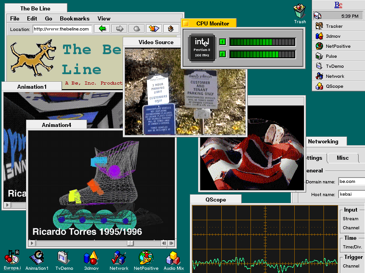
Task: Go back with the green arrow button
Action: (x=102, y=29)
